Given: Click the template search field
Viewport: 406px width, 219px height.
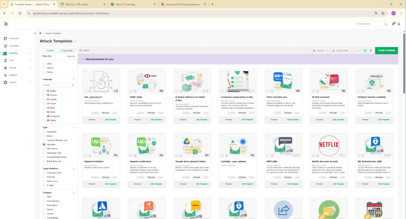Looking at the screenshot, I should 194,50.
